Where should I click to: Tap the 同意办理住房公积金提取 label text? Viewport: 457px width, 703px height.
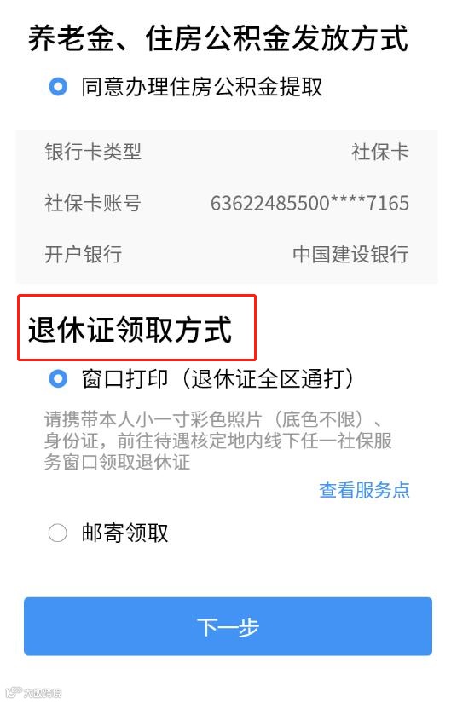coord(202,87)
